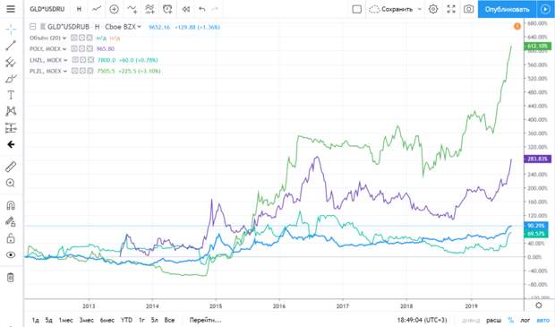The height and width of the screenshot is (327, 555).
Task: Delete drawings with trash icon
Action: [11, 278]
